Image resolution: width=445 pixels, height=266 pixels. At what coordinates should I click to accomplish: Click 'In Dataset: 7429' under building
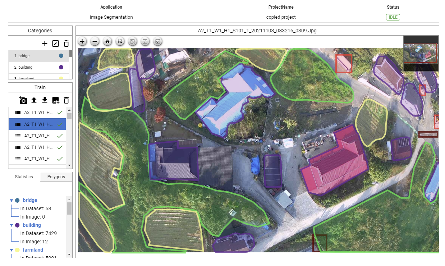[38, 233]
